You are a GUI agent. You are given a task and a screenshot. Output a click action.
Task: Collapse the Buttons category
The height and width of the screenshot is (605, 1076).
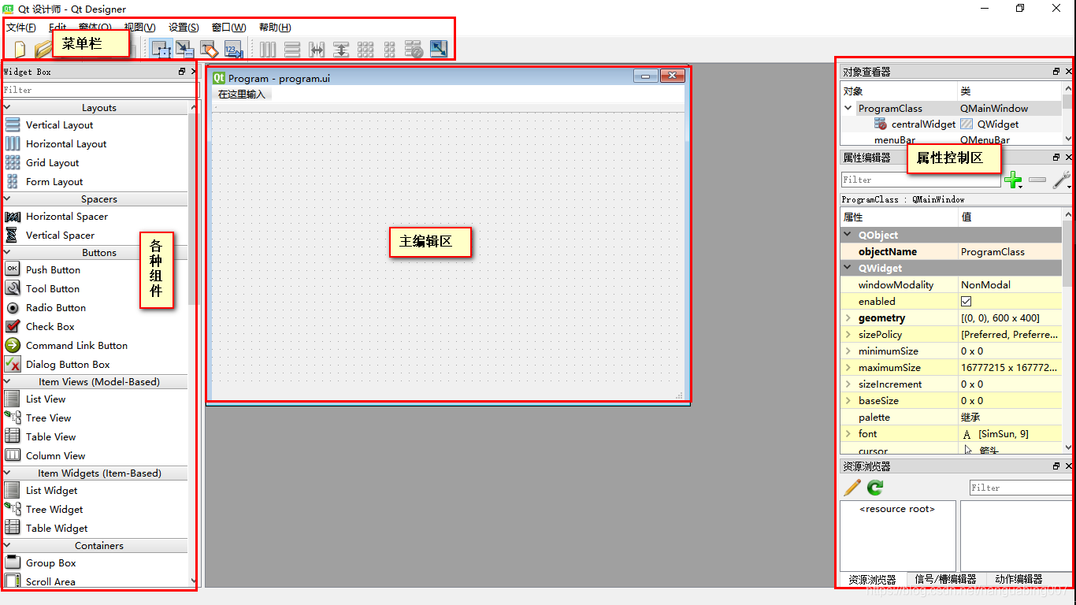tap(8, 252)
